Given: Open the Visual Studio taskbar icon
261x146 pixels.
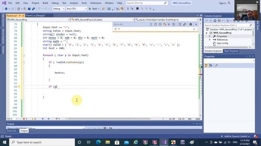Looking at the screenshot, I should pyautogui.click(x=164, y=142).
